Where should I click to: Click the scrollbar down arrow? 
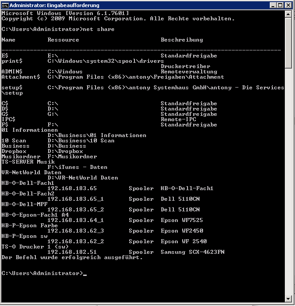click(x=288, y=299)
